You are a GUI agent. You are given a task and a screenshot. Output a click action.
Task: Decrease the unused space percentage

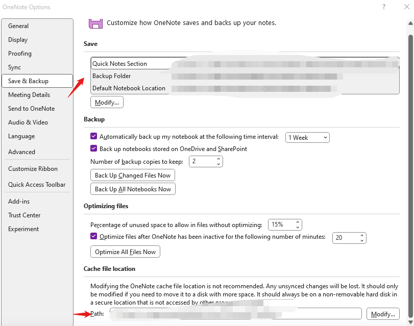coord(298,227)
